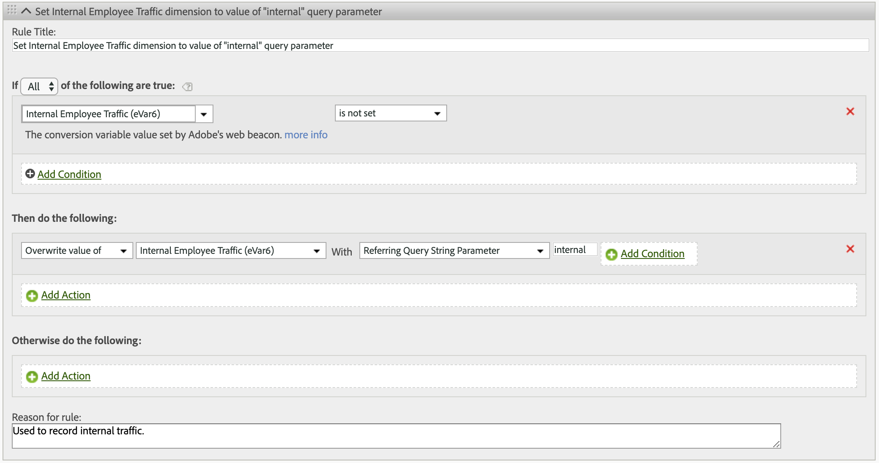This screenshot has height=463, width=879.
Task: Click green plus icon under 'Otherwise do the following'
Action: point(32,377)
